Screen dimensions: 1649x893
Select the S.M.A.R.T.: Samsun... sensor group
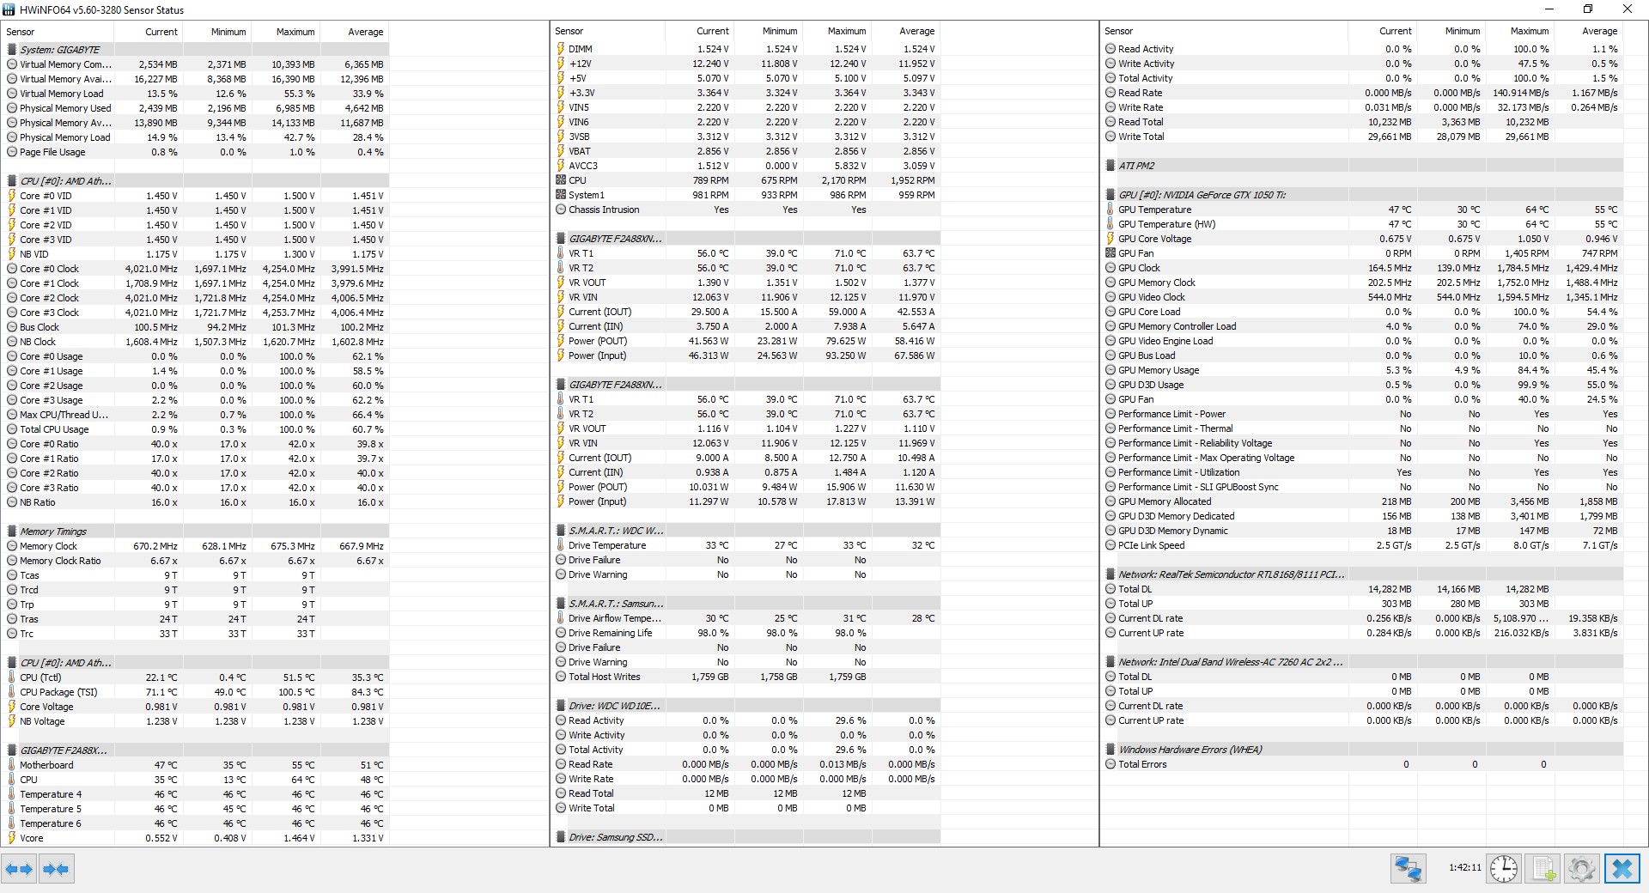[x=747, y=604]
